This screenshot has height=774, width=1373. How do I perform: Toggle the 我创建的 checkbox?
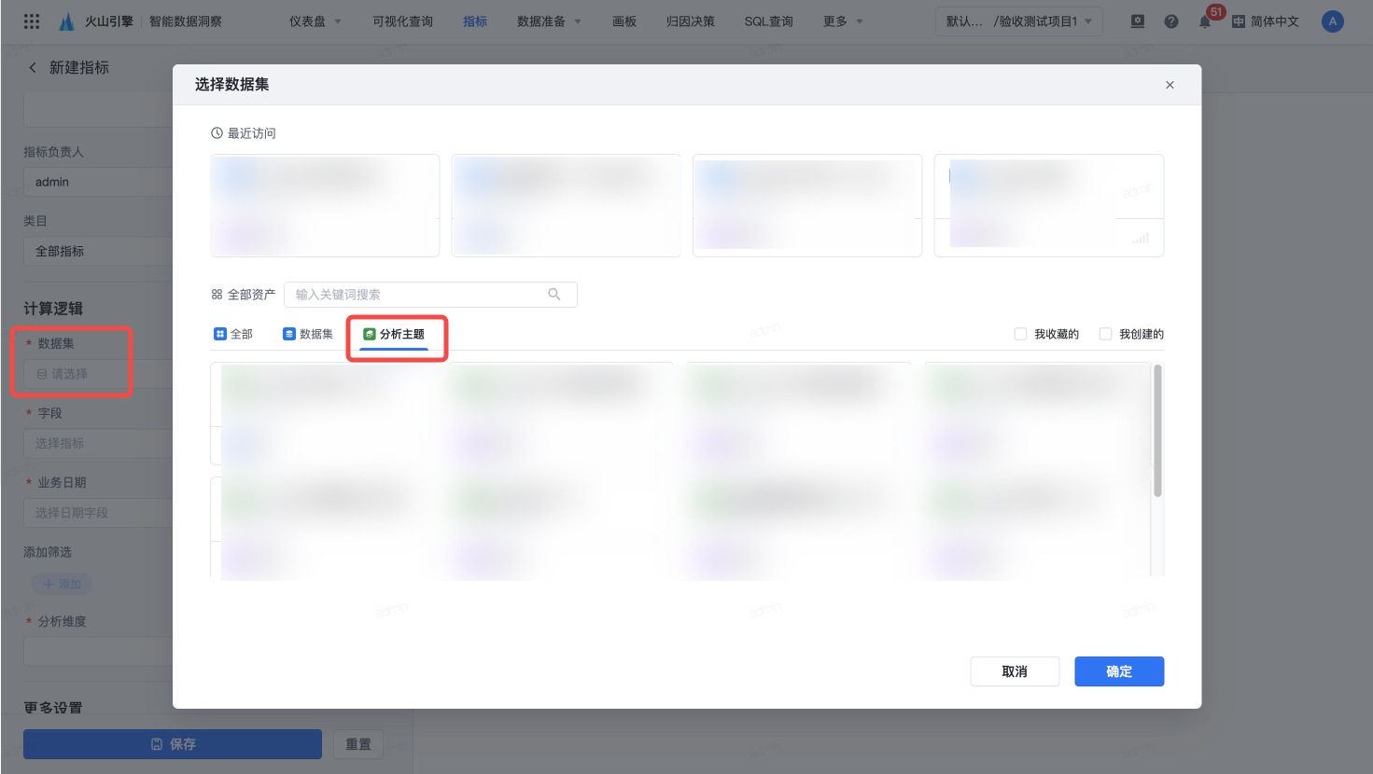point(1105,334)
